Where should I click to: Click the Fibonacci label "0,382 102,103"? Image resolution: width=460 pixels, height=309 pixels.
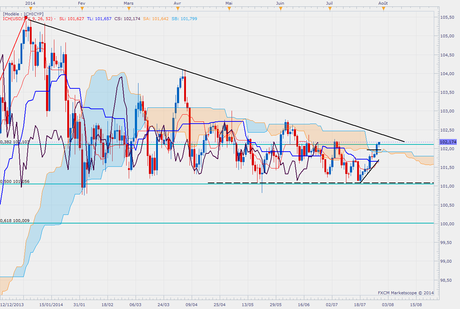[15, 142]
